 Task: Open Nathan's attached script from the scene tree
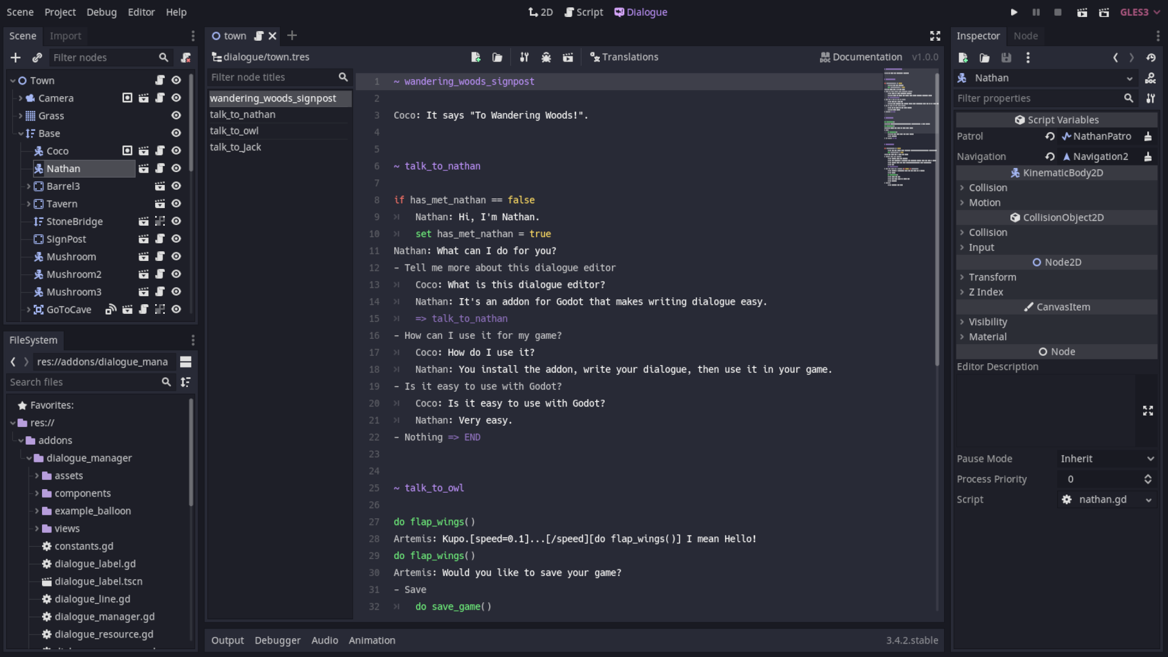point(160,169)
